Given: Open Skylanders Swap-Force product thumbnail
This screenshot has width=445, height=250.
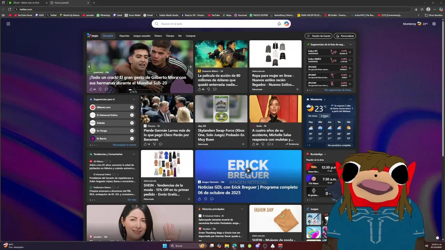Looking at the screenshot, I should (221, 109).
